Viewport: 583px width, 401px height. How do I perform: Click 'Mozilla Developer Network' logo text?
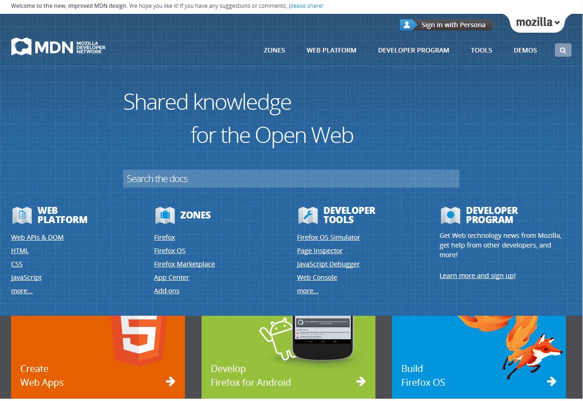tap(90, 47)
